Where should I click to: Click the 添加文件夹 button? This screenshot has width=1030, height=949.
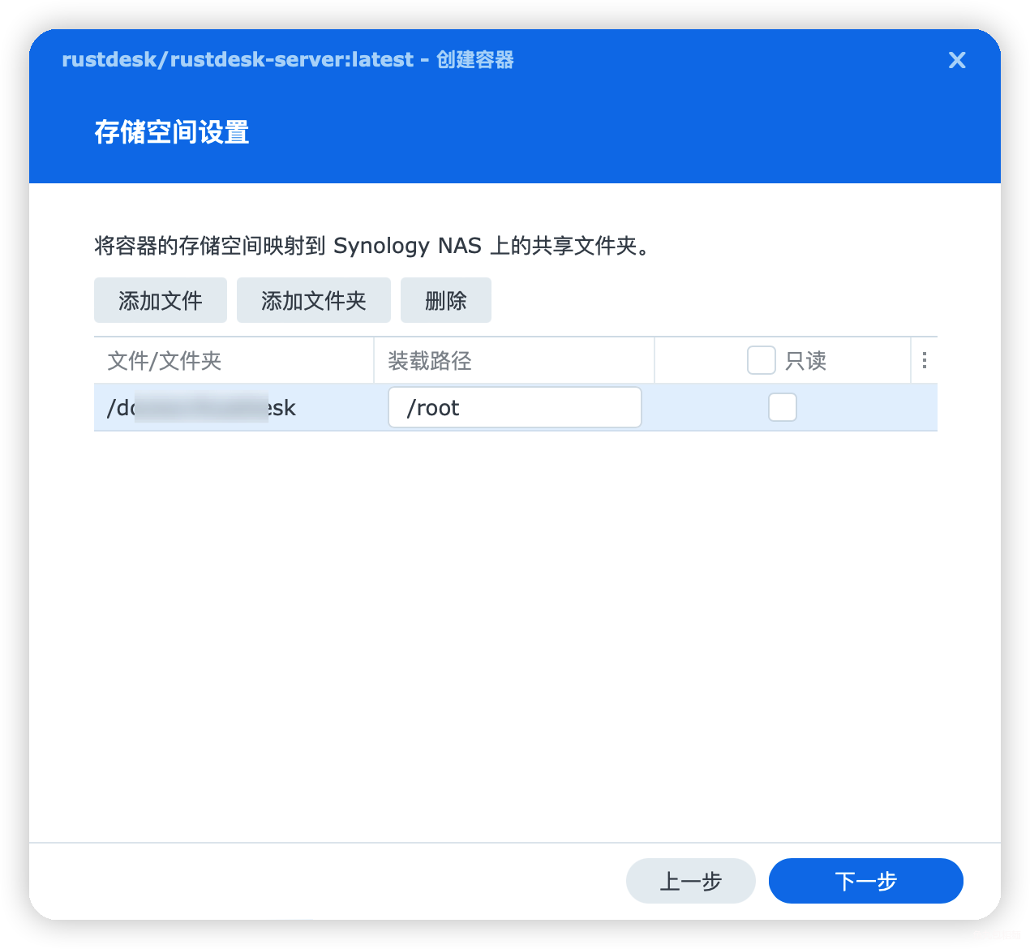313,300
